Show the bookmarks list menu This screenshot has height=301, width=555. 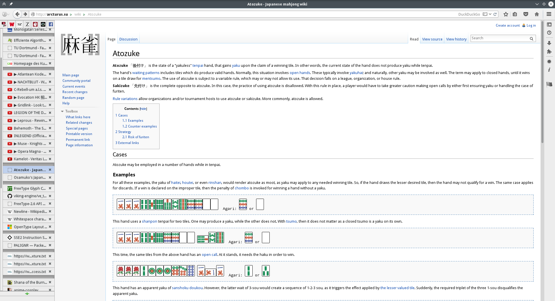click(x=515, y=14)
